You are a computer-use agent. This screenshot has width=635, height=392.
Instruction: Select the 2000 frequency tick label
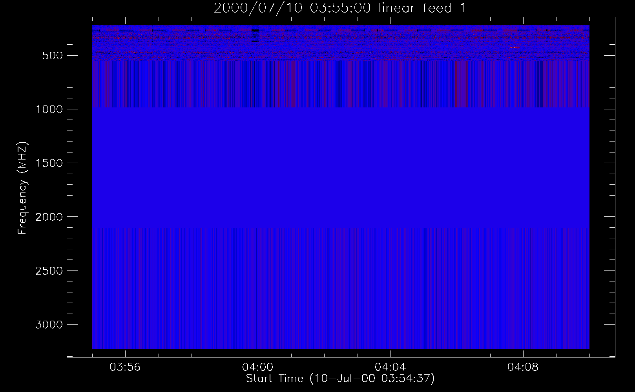click(49, 217)
